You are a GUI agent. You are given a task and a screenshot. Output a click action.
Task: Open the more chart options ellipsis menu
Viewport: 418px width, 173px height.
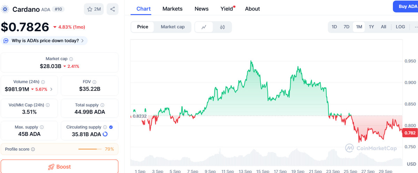[x=414, y=27]
